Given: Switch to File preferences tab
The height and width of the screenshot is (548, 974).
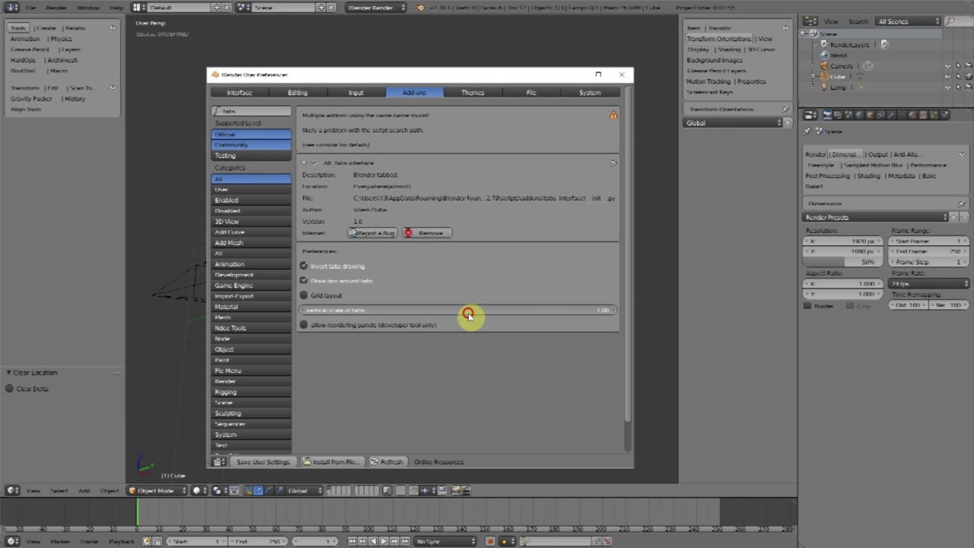Looking at the screenshot, I should coord(531,93).
